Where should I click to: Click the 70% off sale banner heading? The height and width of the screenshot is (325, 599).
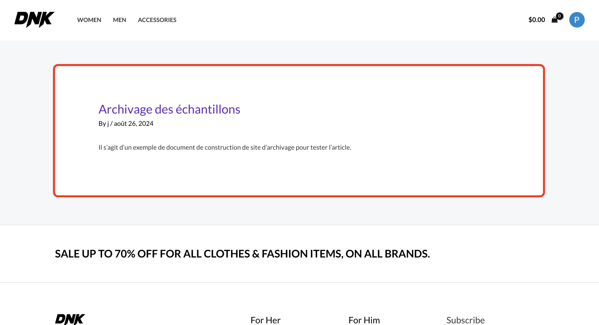pos(242,254)
